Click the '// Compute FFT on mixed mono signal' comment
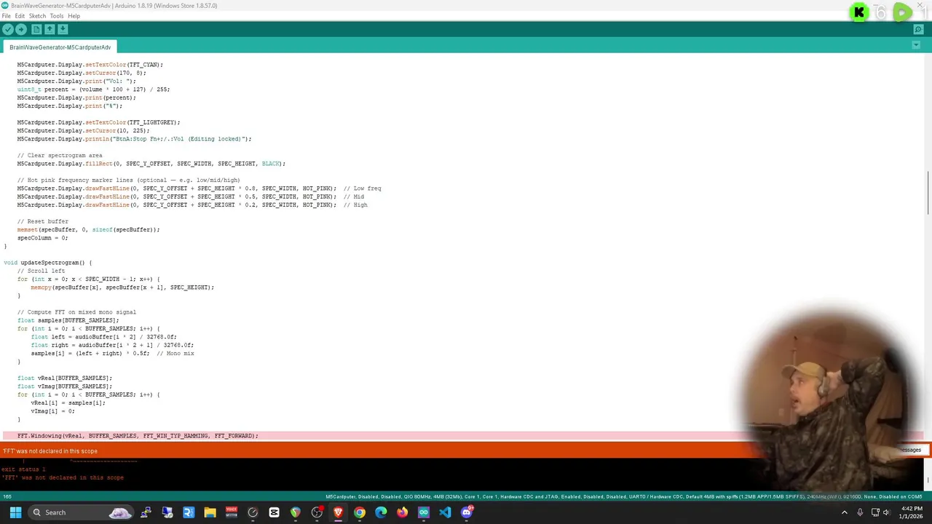 [x=76, y=312]
